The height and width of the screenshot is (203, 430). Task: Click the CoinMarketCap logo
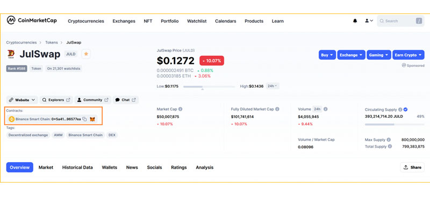32,20
